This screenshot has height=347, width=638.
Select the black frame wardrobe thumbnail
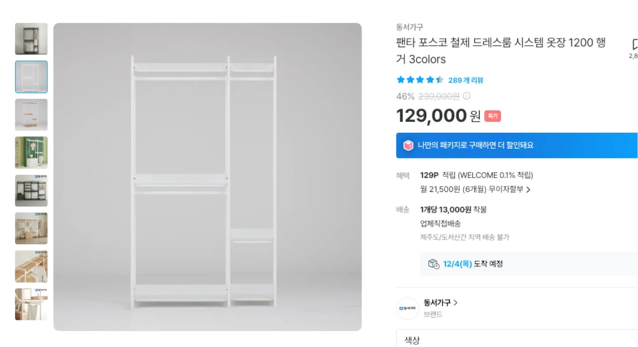click(x=31, y=39)
